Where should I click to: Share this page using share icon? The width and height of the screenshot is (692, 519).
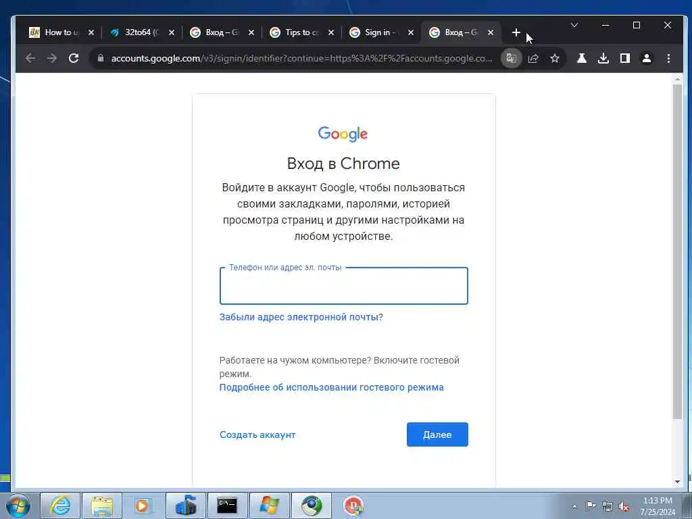point(533,58)
